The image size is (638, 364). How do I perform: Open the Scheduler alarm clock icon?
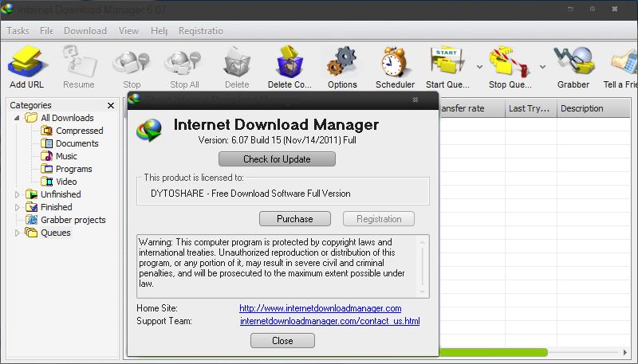pos(394,62)
